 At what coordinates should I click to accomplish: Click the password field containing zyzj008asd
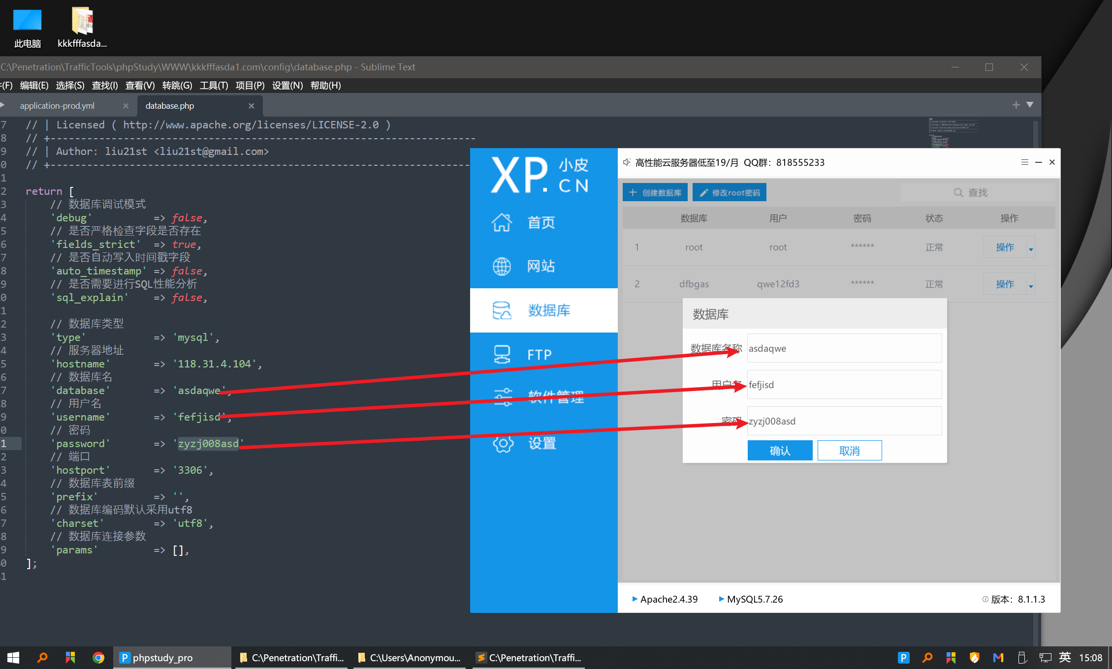tap(844, 421)
